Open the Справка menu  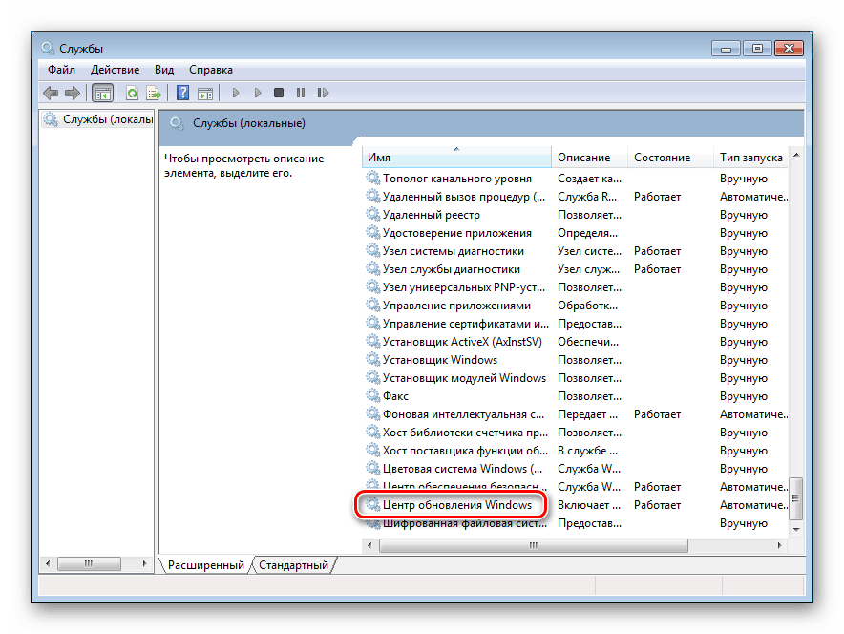[210, 70]
